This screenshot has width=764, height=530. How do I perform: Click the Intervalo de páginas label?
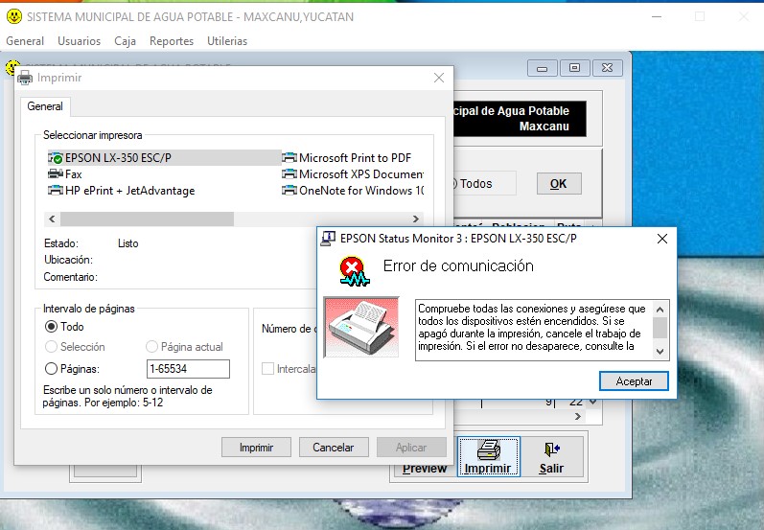89,309
